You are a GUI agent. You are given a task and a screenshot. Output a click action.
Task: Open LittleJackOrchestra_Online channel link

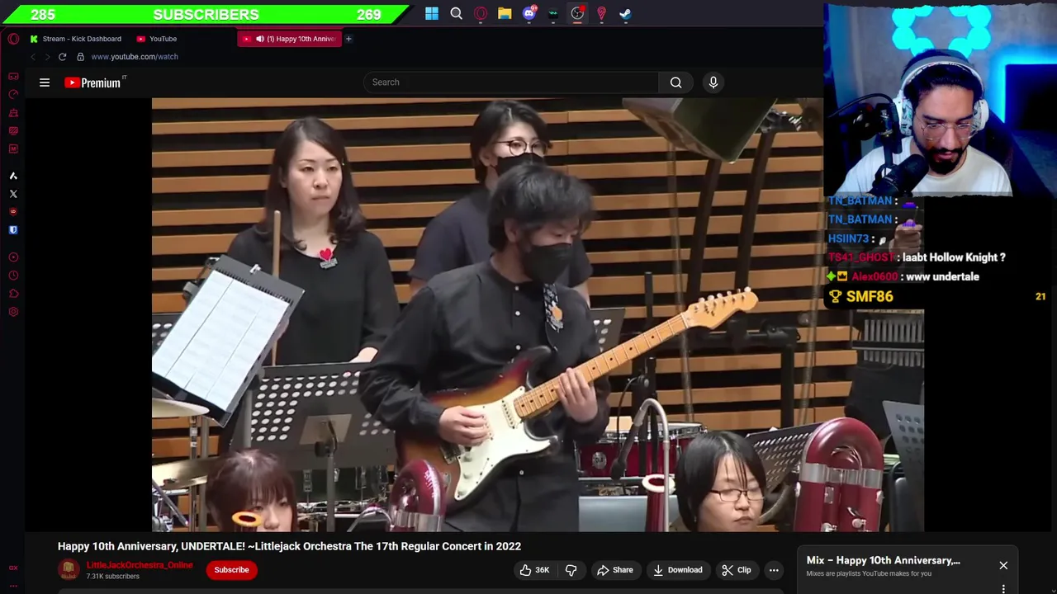pos(140,565)
